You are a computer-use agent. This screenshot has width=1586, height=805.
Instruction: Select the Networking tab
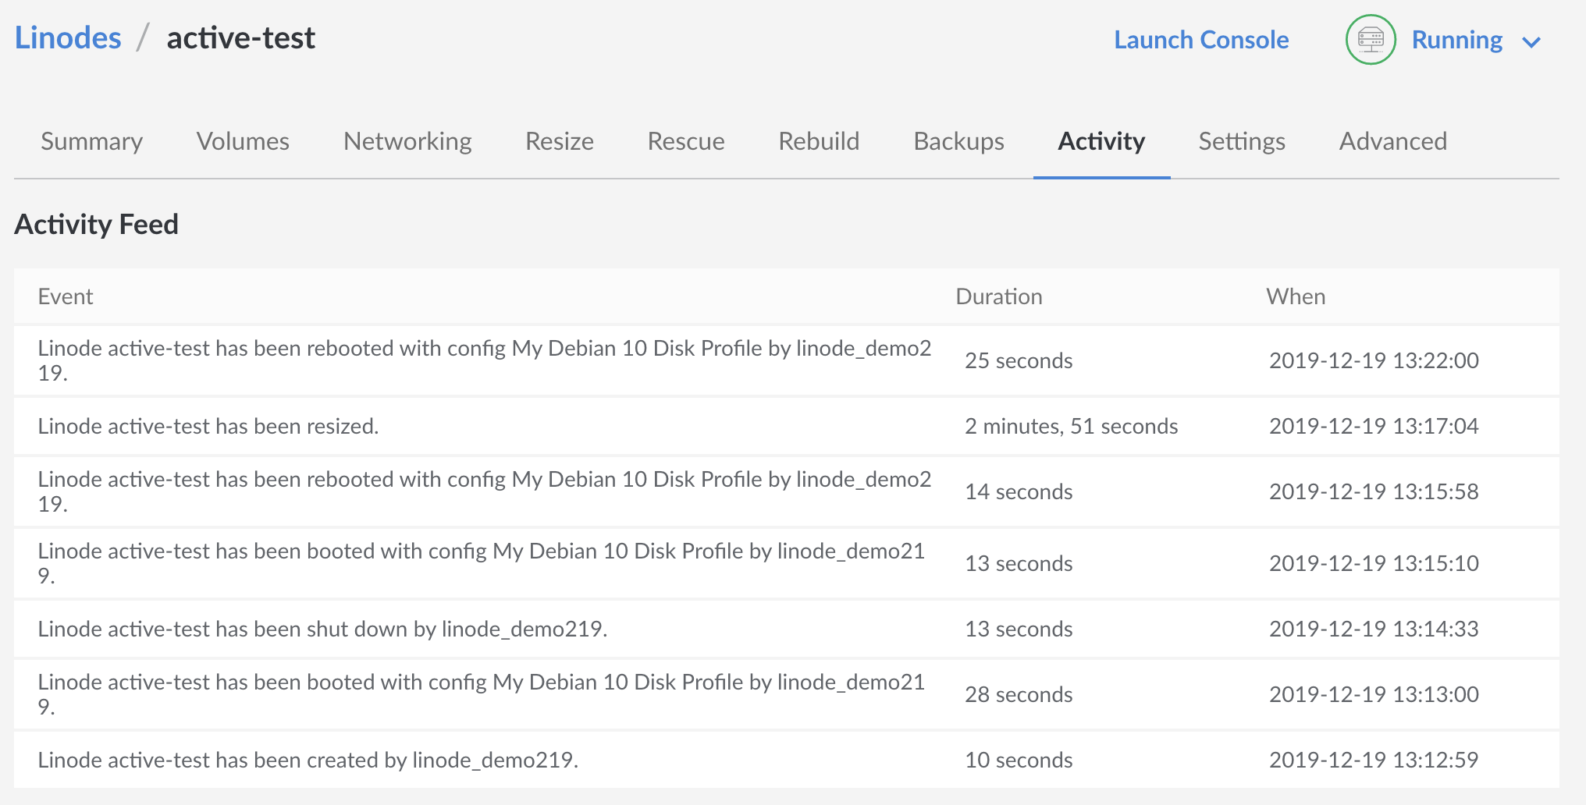pyautogui.click(x=407, y=141)
